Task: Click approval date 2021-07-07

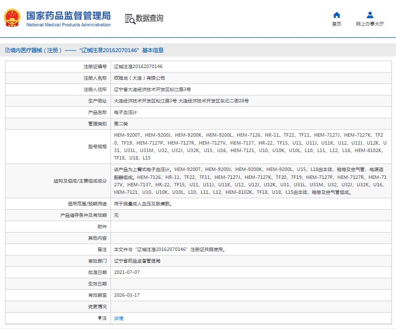Action: click(x=127, y=272)
